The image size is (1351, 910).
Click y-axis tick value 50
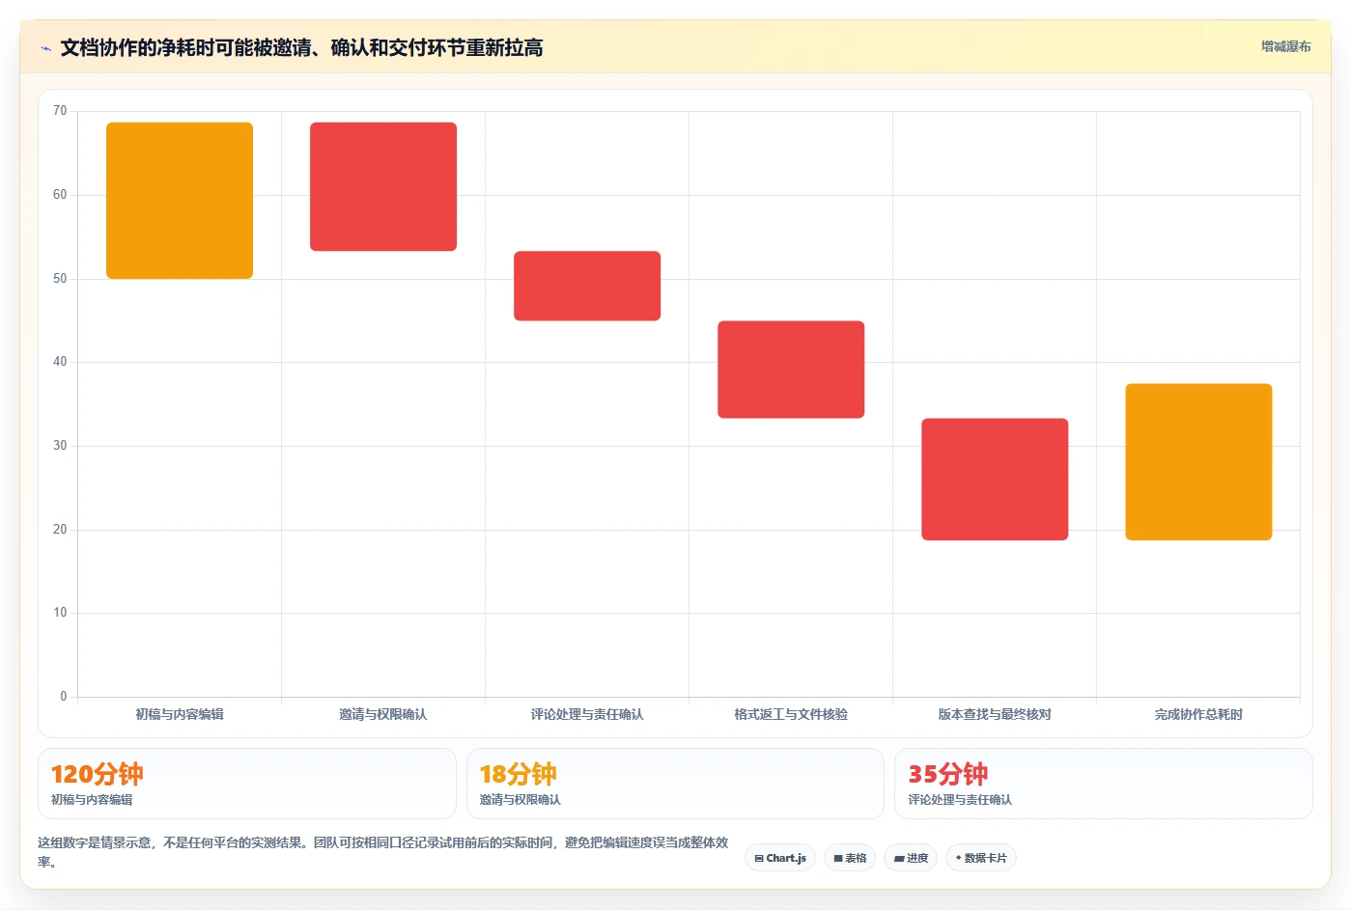point(60,279)
